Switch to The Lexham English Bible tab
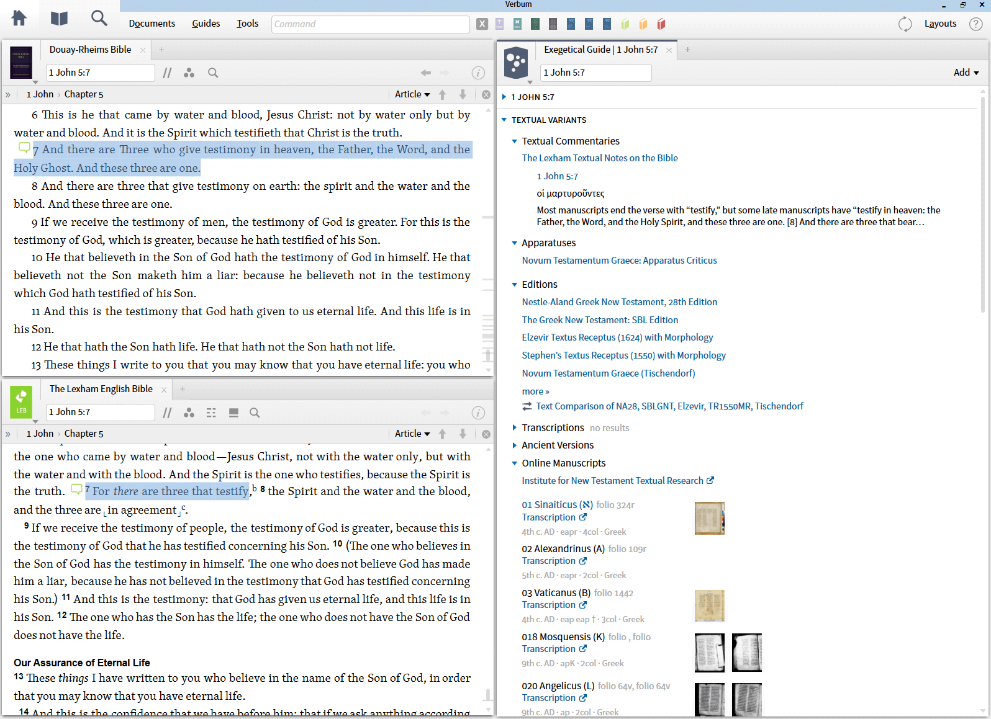Image resolution: width=991 pixels, height=719 pixels. point(101,389)
